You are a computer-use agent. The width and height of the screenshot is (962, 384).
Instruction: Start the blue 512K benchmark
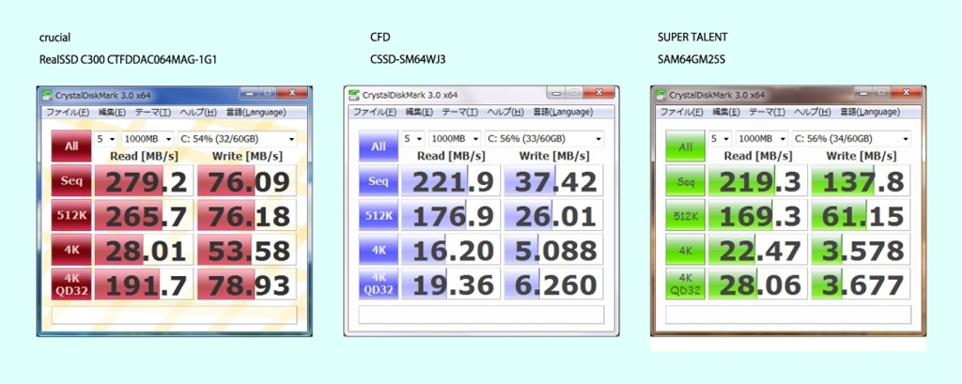click(x=379, y=215)
